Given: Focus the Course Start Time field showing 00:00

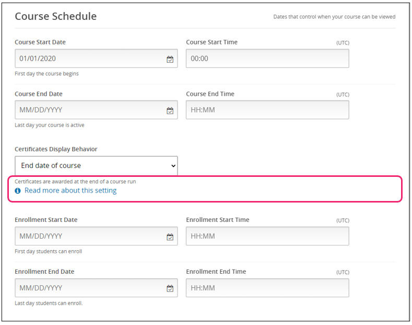Looking at the screenshot, I should [x=267, y=59].
